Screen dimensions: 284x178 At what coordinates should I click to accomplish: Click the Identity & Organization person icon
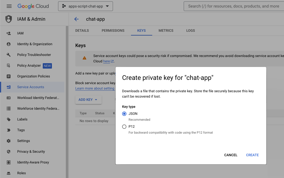coord(9,44)
